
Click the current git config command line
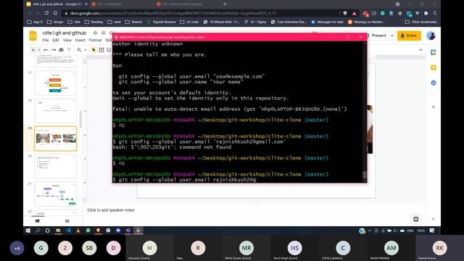pos(184,180)
